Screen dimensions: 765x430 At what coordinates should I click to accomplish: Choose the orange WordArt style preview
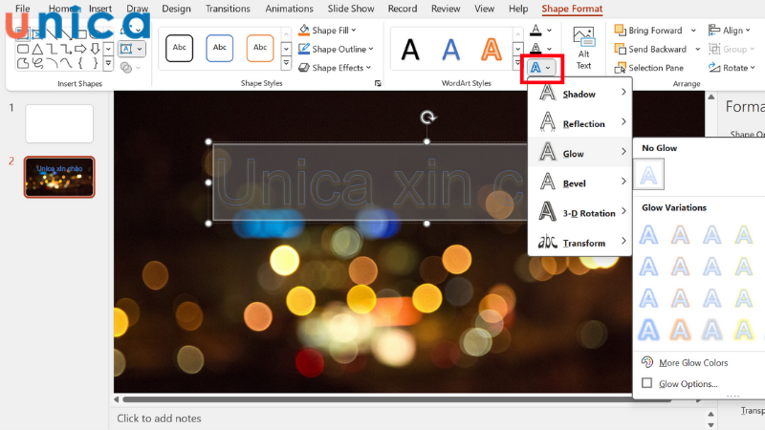(491, 49)
